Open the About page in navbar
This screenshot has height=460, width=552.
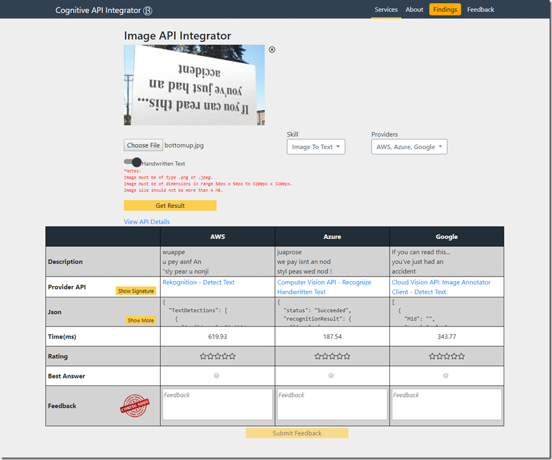(414, 10)
